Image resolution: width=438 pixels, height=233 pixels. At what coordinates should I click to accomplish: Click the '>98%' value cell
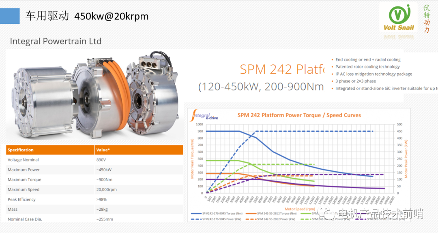point(101,199)
